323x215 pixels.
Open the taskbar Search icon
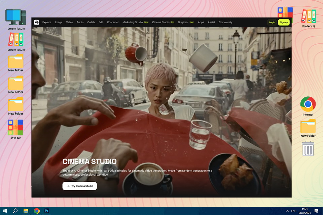coord(15,211)
